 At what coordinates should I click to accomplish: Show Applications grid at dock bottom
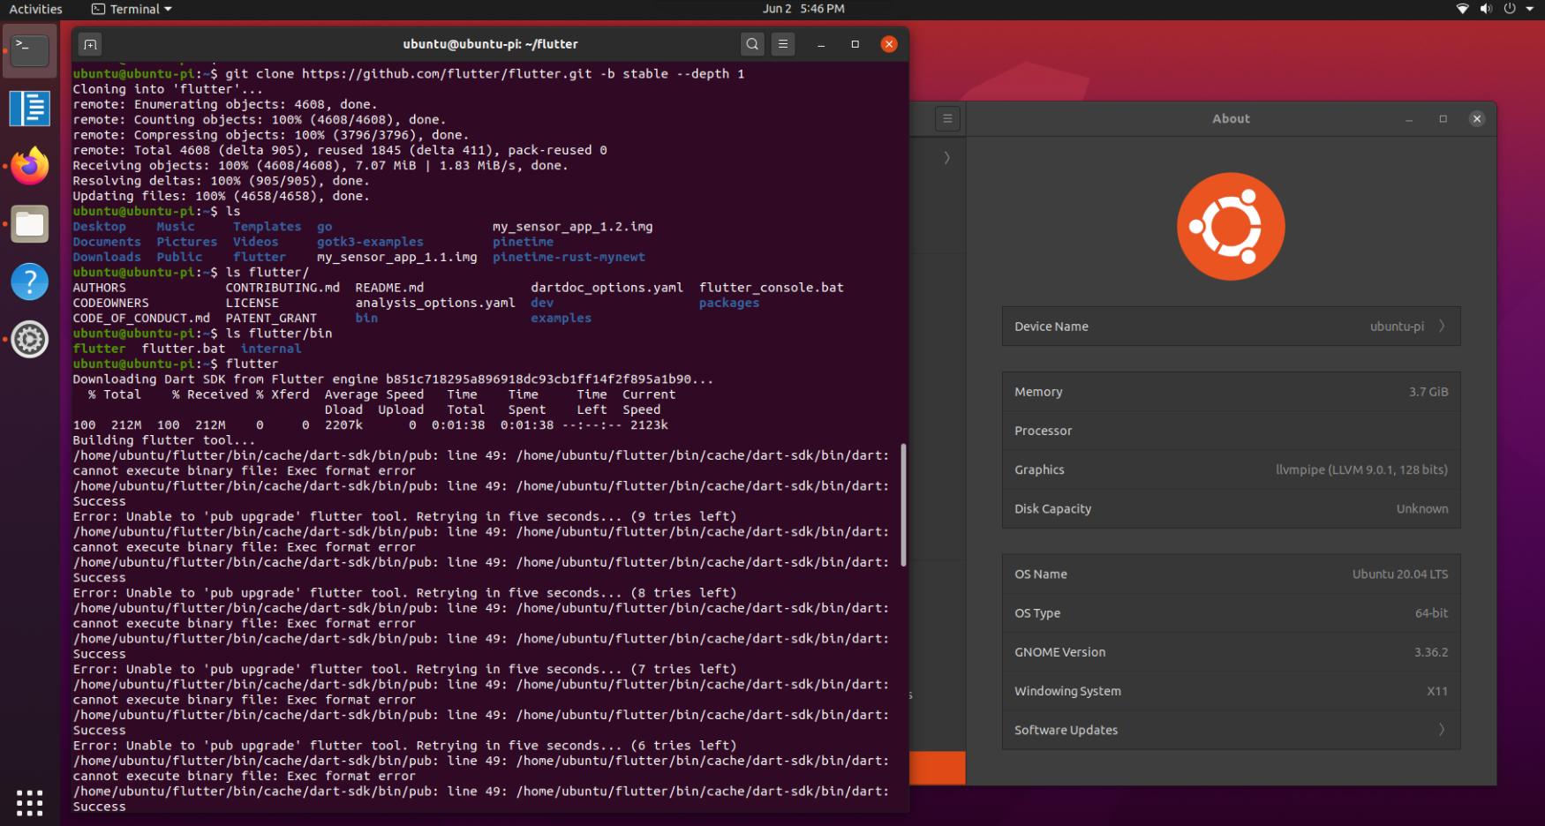tap(30, 802)
